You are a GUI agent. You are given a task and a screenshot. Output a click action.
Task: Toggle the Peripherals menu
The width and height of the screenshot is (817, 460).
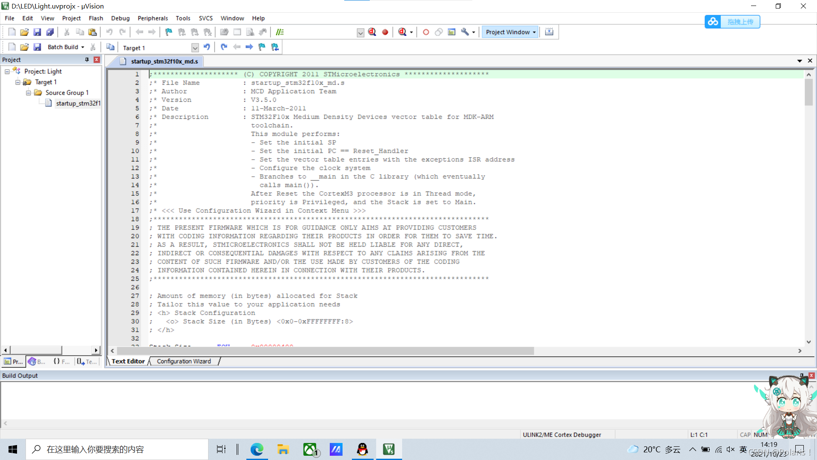coord(152,18)
